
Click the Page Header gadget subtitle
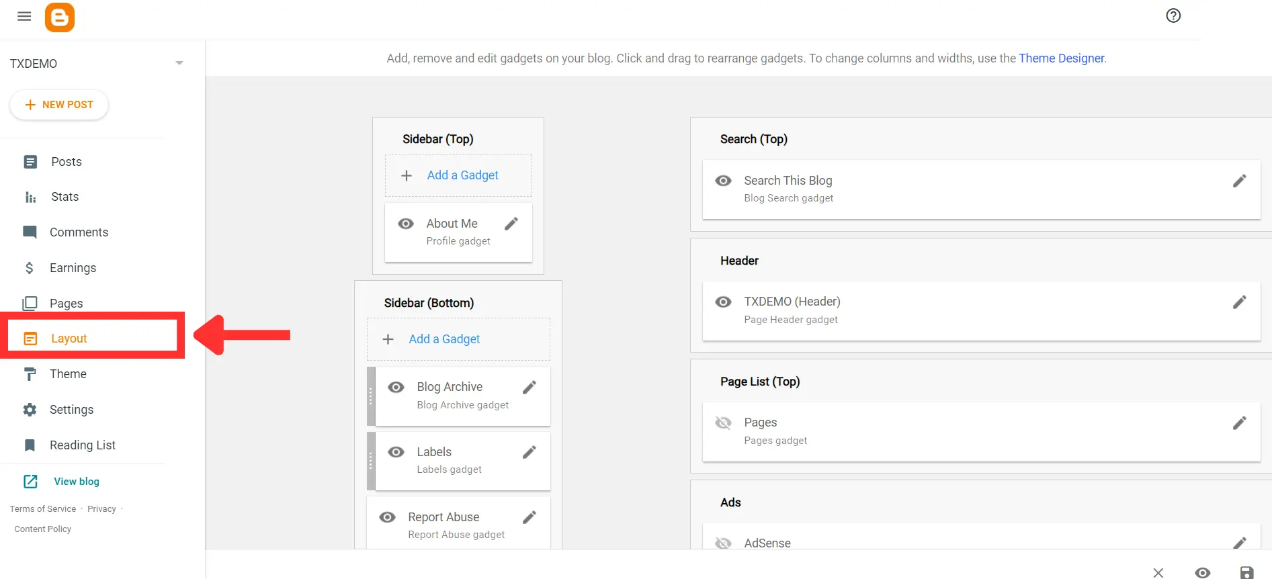pos(791,320)
